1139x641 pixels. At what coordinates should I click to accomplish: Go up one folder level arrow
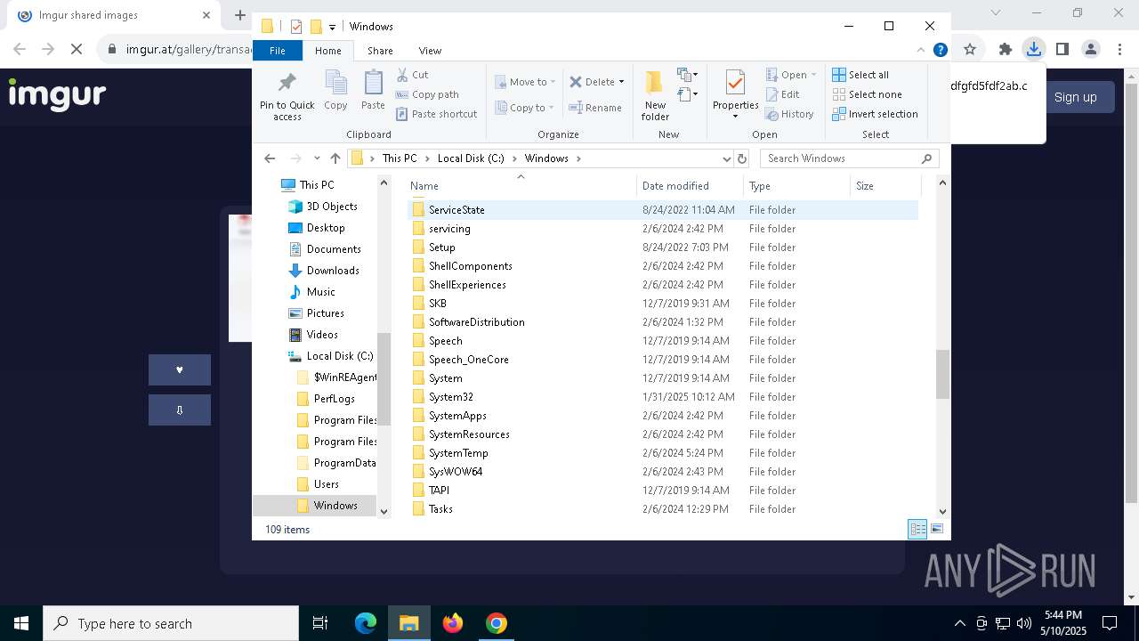click(x=335, y=158)
